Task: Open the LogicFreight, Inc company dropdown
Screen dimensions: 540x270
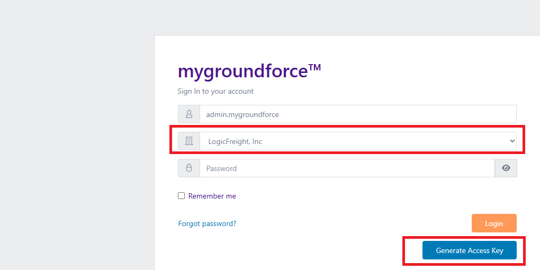Action: point(358,141)
